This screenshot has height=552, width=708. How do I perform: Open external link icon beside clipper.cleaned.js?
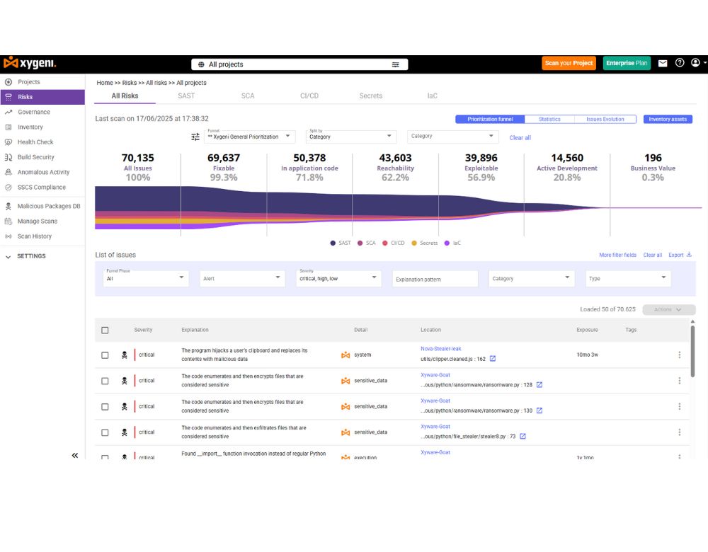(493, 359)
